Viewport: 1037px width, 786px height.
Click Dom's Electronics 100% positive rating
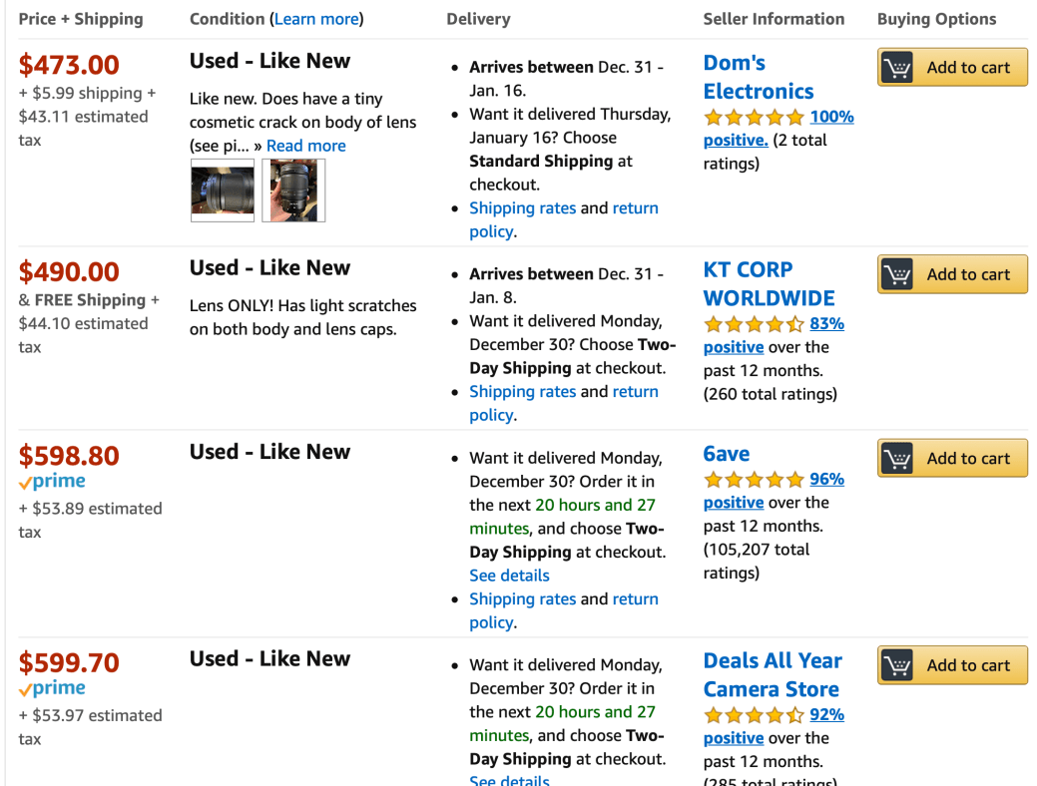point(831,117)
